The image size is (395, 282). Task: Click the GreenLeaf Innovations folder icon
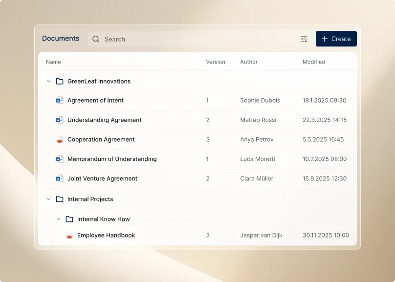point(60,81)
